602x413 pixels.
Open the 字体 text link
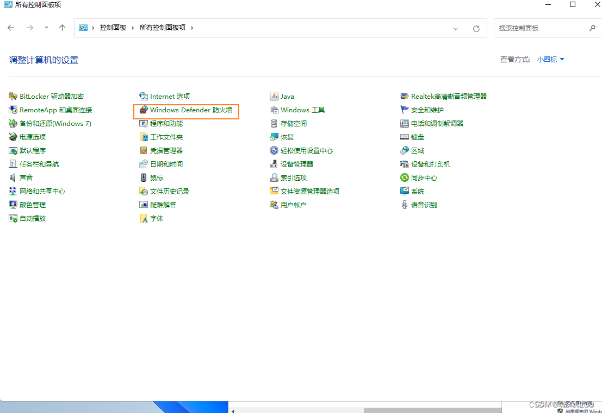point(157,218)
